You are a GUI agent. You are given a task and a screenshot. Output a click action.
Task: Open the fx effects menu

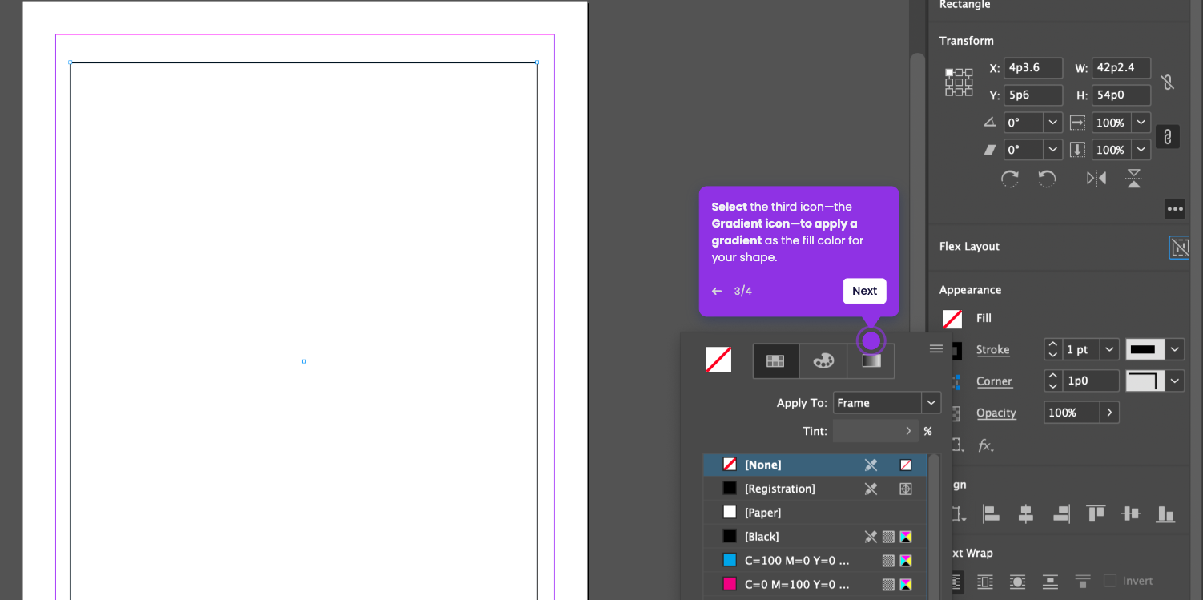coord(985,445)
